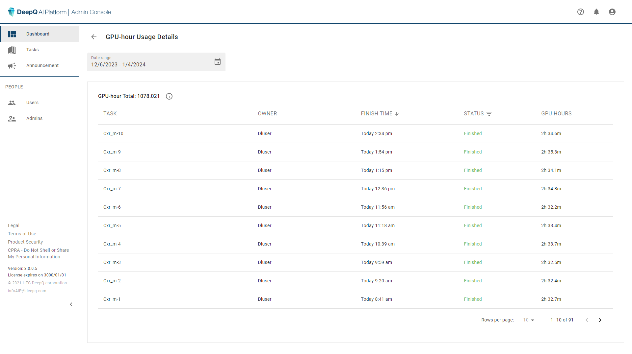Open the Admins section
Image resolution: width=632 pixels, height=354 pixels.
[34, 118]
